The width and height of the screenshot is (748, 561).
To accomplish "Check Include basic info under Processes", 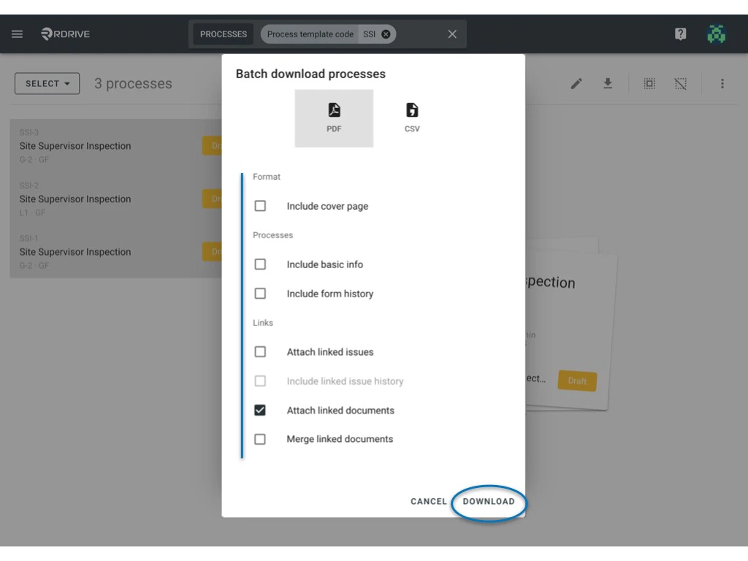I will [261, 264].
